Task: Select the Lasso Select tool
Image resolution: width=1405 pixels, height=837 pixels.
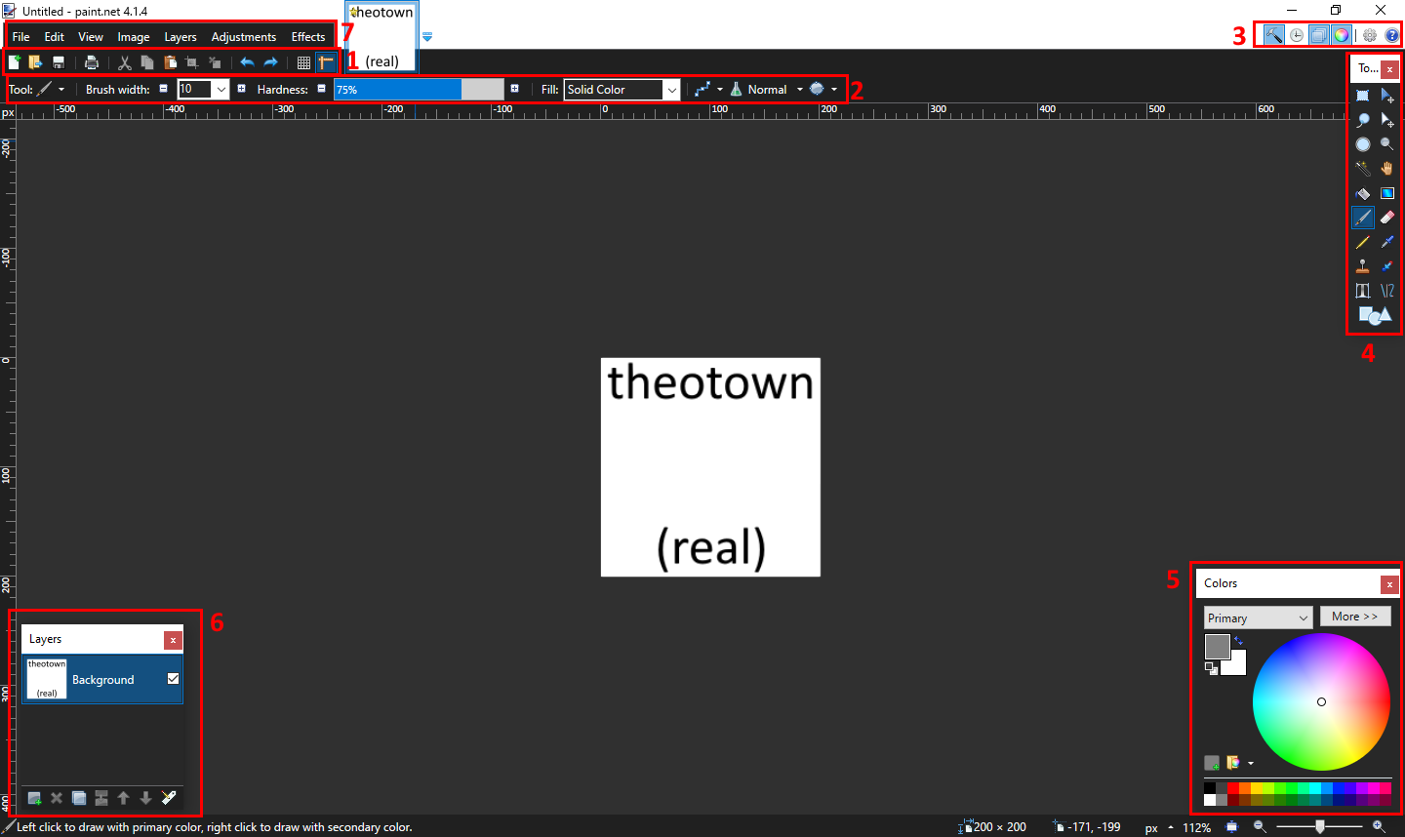Action: pos(1363,120)
